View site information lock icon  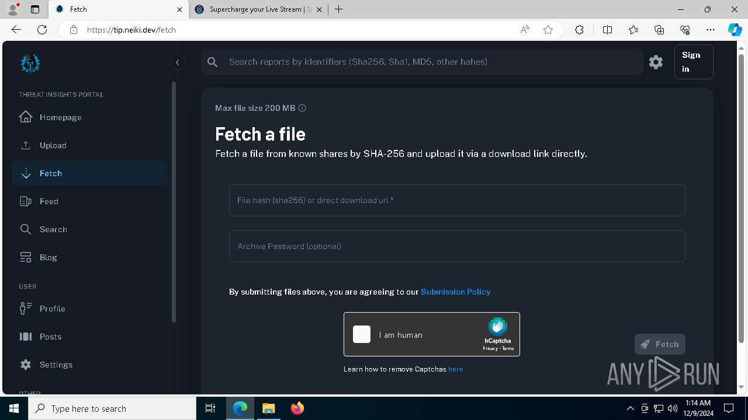(73, 30)
